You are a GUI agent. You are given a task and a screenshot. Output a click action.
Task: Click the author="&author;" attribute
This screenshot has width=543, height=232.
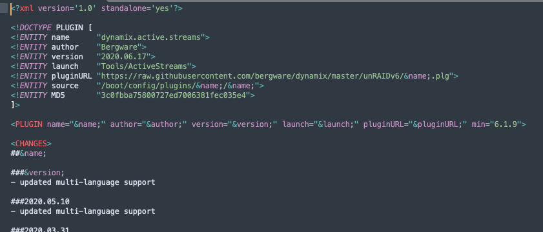(x=149, y=124)
